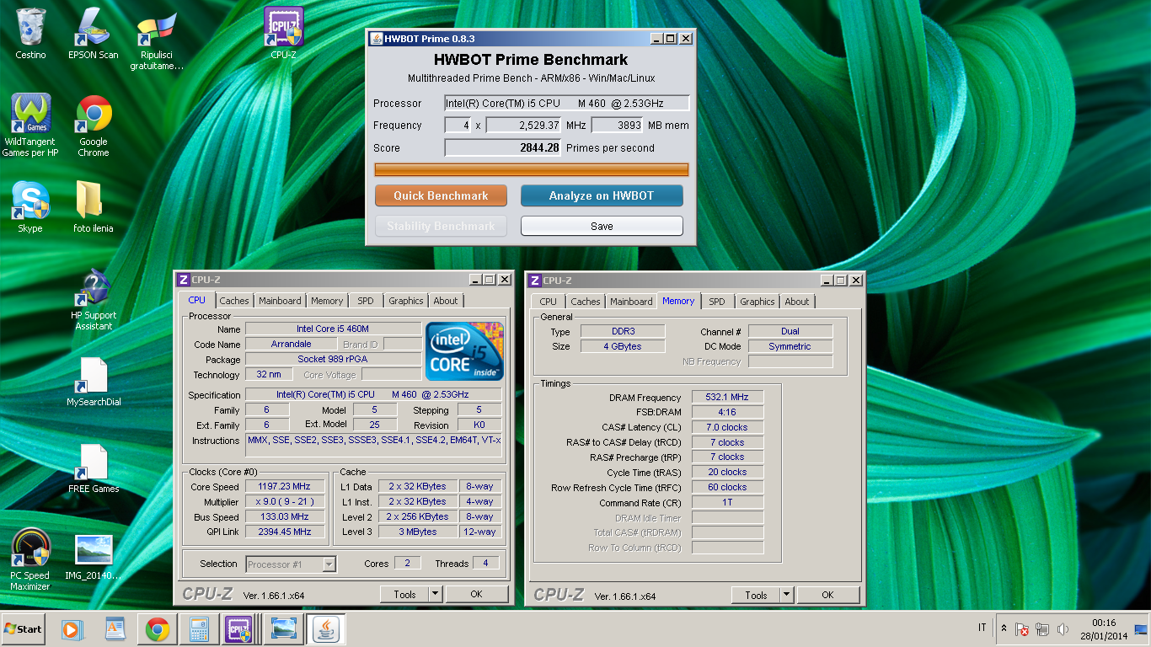Open Windows Media Player from the taskbar
Image resolution: width=1151 pixels, height=647 pixels.
pos(72,629)
